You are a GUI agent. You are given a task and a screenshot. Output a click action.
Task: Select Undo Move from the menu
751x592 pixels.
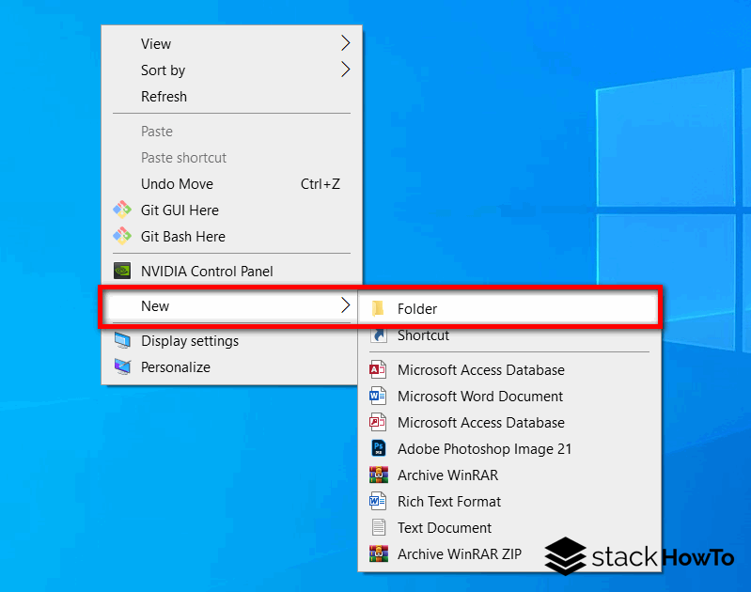(x=231, y=184)
